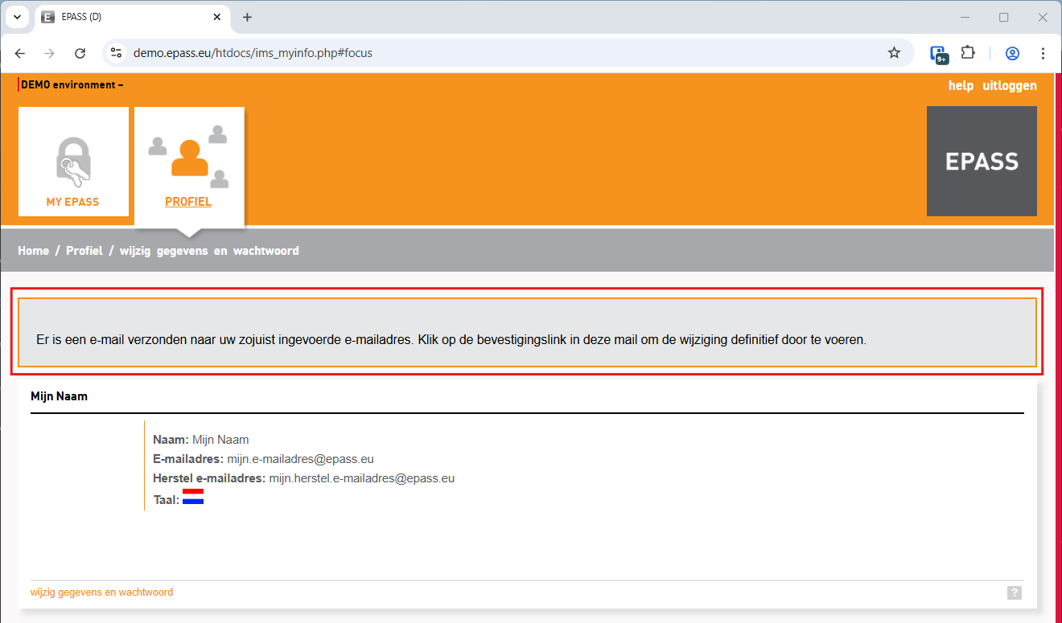Expand the tab search dropdown

tap(17, 17)
